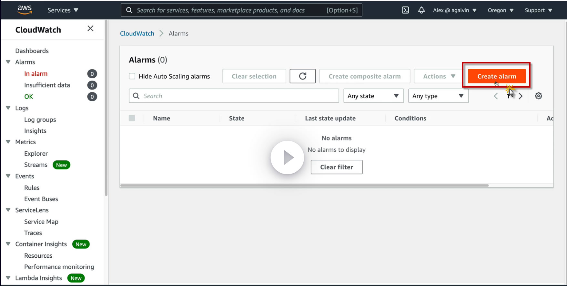Viewport: 567px width, 286px height.
Task: Go to the AWS home logo
Action: (x=25, y=10)
